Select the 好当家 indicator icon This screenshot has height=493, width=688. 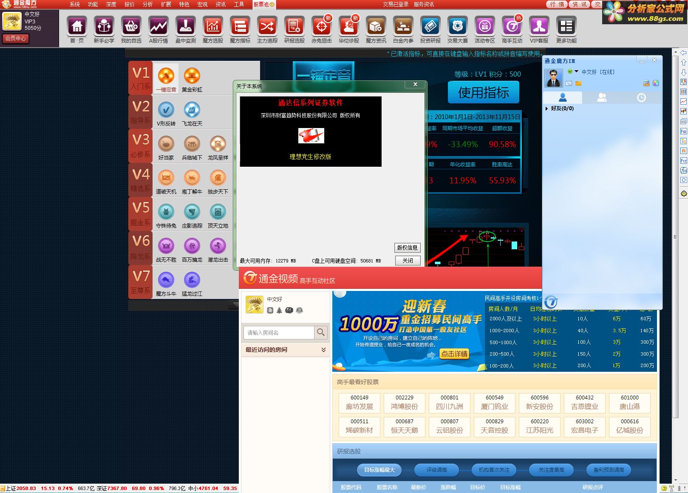(x=166, y=144)
